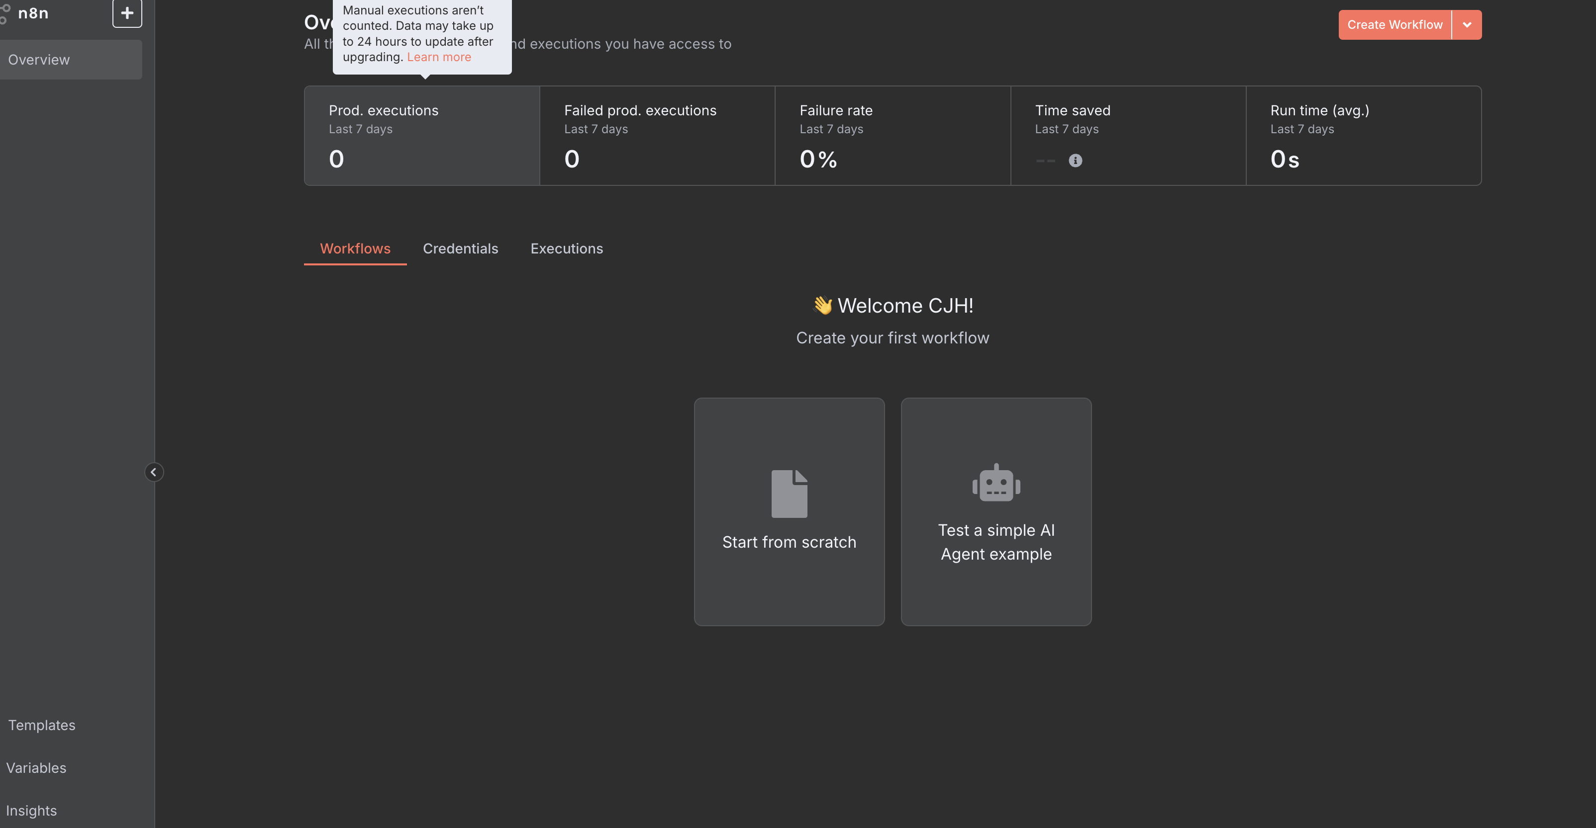
Task: Click the Time saved info icon
Action: point(1075,161)
